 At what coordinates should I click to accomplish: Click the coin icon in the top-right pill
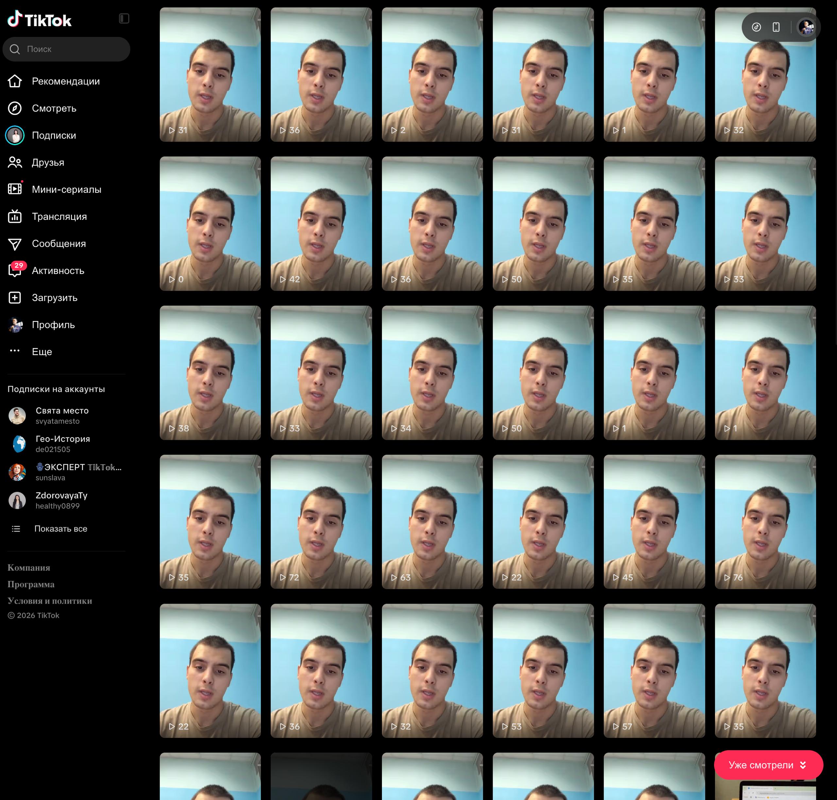(757, 27)
